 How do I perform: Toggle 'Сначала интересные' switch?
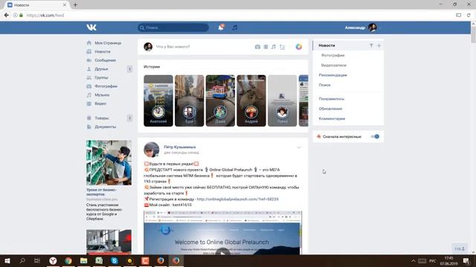[375, 136]
